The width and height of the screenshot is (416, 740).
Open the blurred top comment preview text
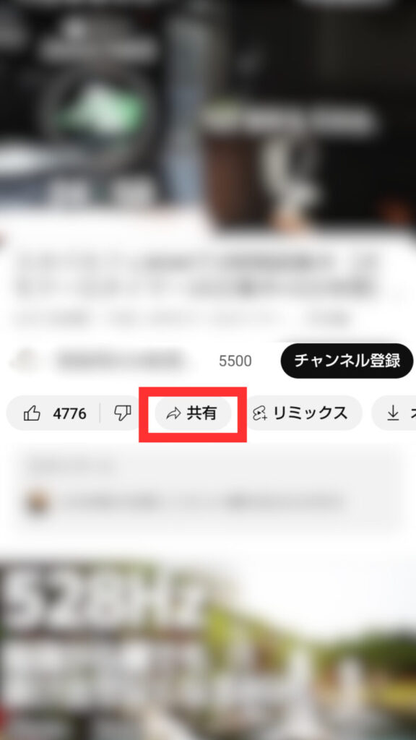(203, 502)
